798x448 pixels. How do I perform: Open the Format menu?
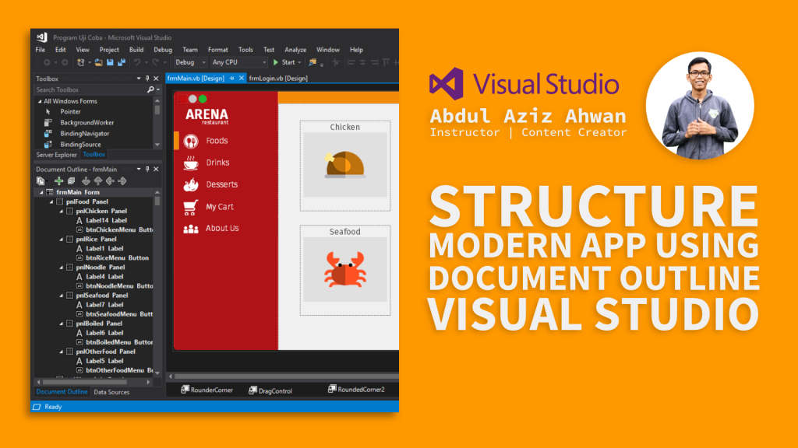(218, 50)
